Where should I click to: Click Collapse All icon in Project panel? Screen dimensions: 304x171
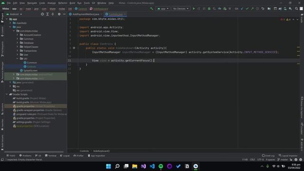53,14
